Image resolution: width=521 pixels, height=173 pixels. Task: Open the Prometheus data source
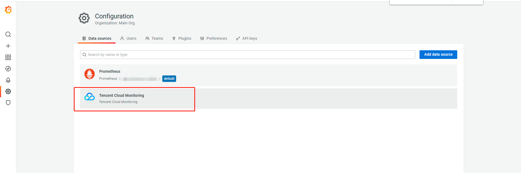[x=110, y=71]
